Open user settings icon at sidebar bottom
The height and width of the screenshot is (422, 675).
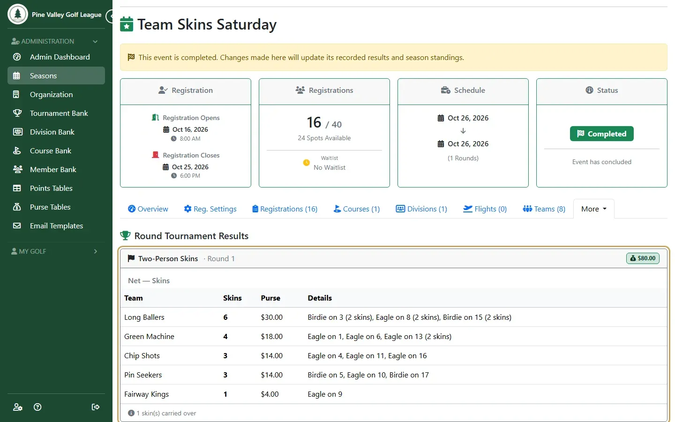point(18,407)
